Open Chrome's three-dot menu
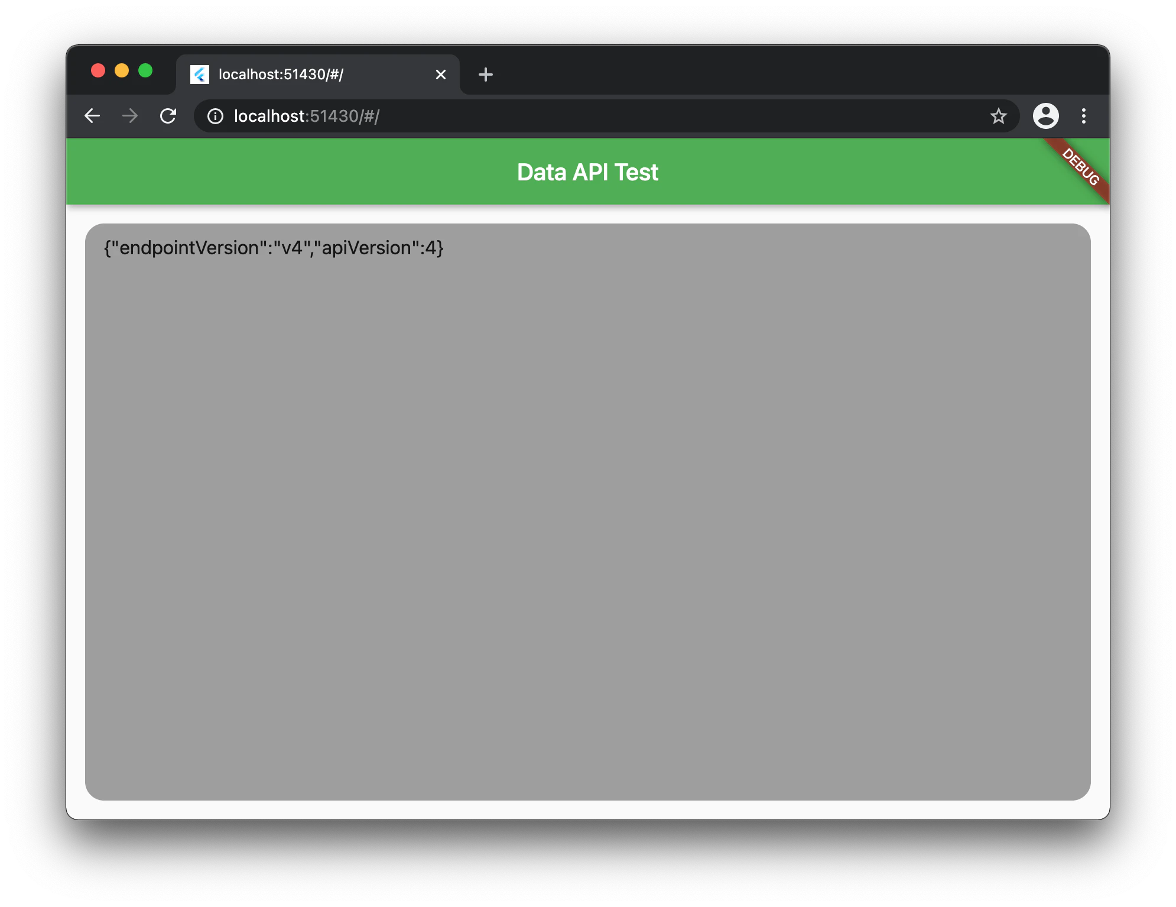This screenshot has height=907, width=1176. coord(1083,116)
